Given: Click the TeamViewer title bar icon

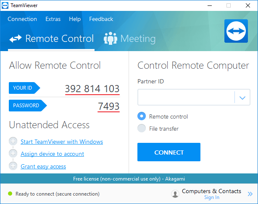Looking at the screenshot, I should [x=5, y=5].
